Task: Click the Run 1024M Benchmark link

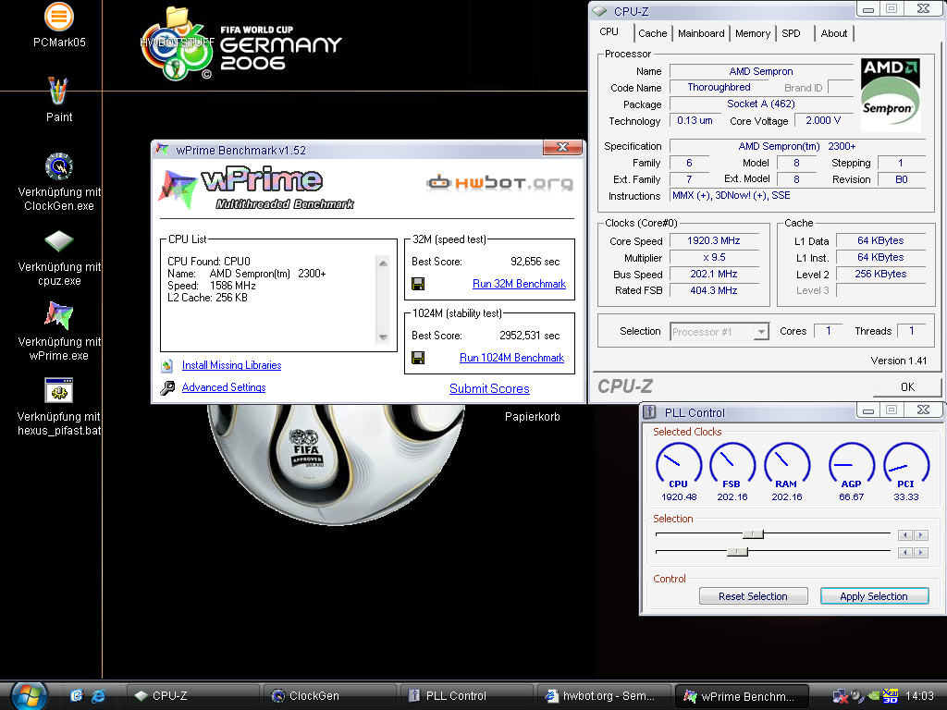Action: click(x=511, y=358)
